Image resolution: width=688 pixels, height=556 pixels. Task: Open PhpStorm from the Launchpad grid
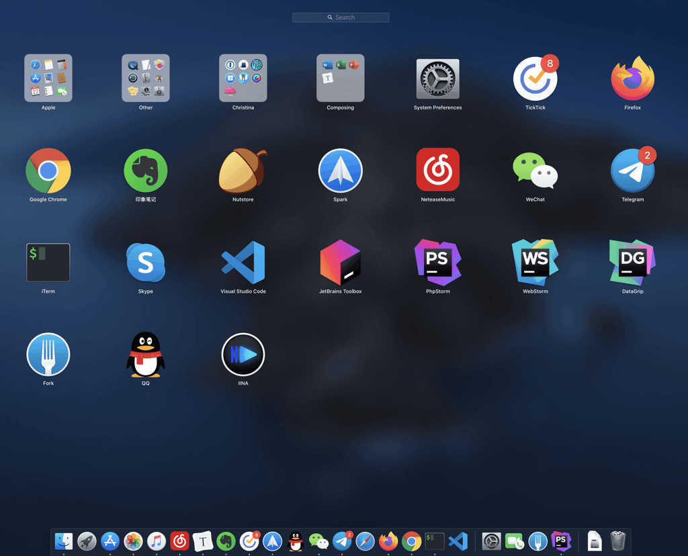(438, 262)
